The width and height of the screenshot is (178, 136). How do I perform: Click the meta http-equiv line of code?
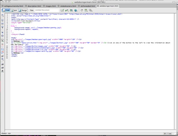tap(45, 19)
